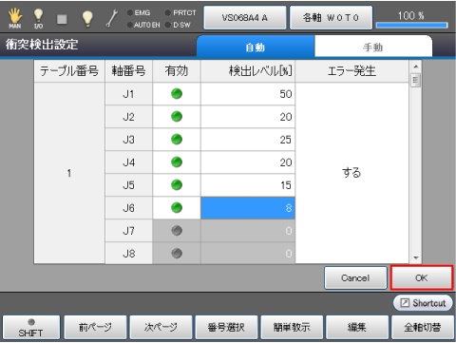Toggle the J7 disabled gray indicator

pos(177,231)
